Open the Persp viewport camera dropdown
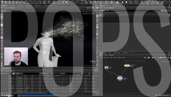 click(x=87, y=13)
